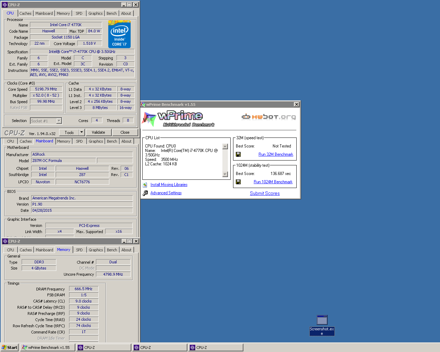Click the Tools button in CPU-Z
This screenshot has width=440, height=352.
[x=69, y=132]
